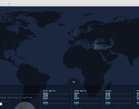Click the 33 tweet count for south america
139x109 pixels.
coord(76,96)
